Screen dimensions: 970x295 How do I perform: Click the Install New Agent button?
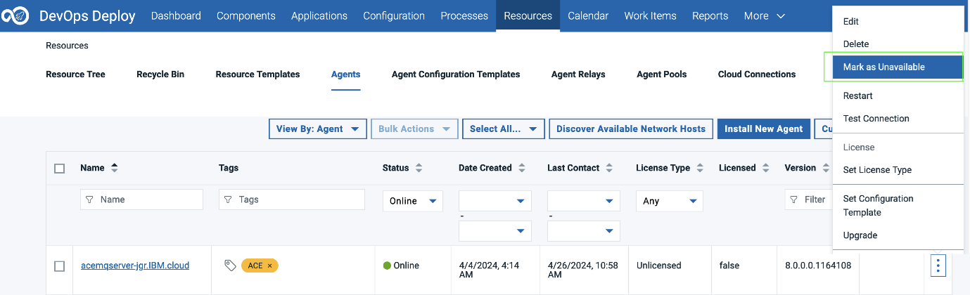[x=763, y=129]
